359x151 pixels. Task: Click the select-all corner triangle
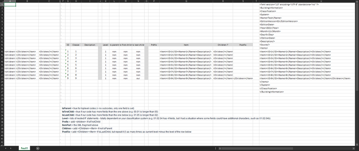(2, 1)
